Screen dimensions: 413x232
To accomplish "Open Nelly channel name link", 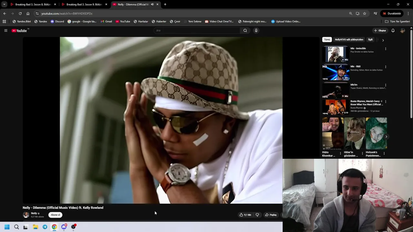I will [34, 213].
